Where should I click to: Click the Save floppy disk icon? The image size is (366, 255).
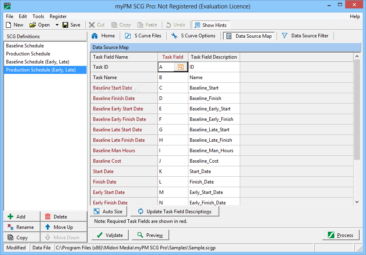[65, 25]
